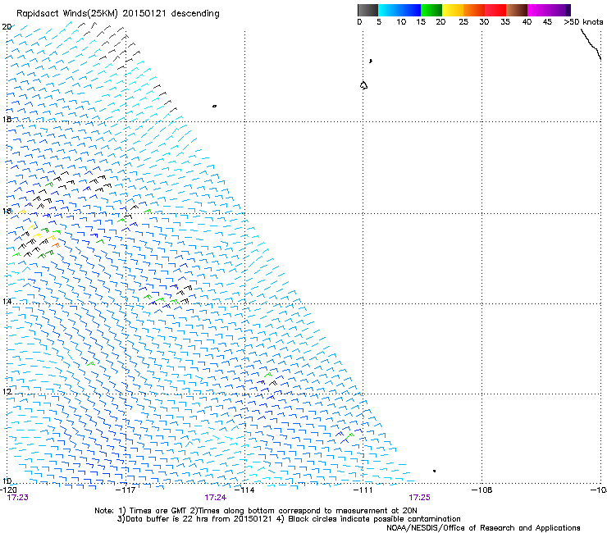This screenshot has height=533, width=607.
Task: Pick the orange 25-30 knots color segment
Action: (x=474, y=10)
